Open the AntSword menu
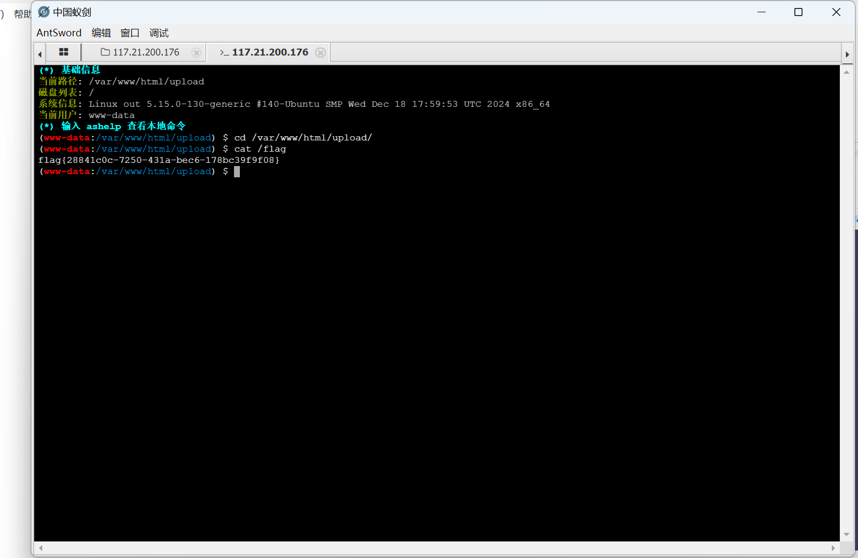Image resolution: width=858 pixels, height=558 pixels. tap(59, 33)
